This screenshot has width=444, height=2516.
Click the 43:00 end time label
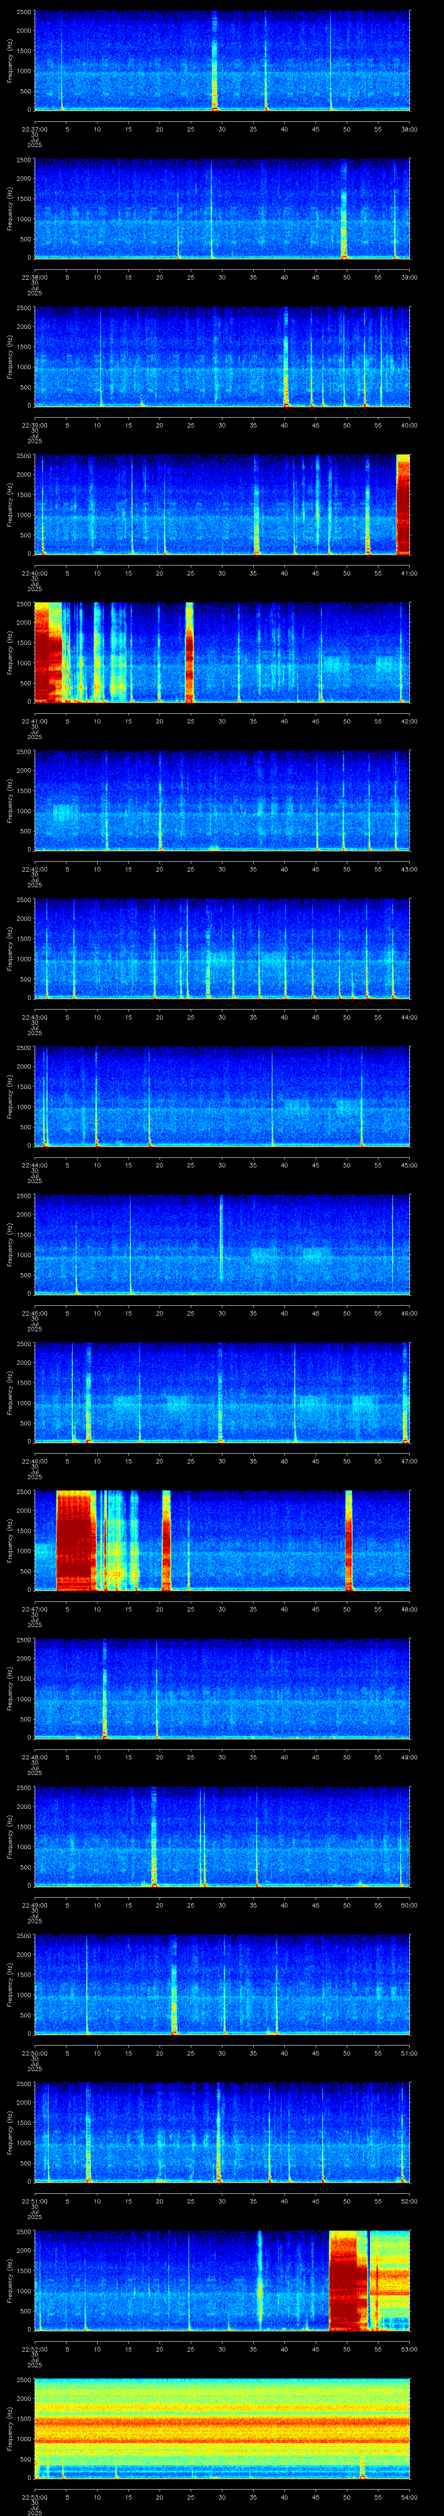(409, 869)
